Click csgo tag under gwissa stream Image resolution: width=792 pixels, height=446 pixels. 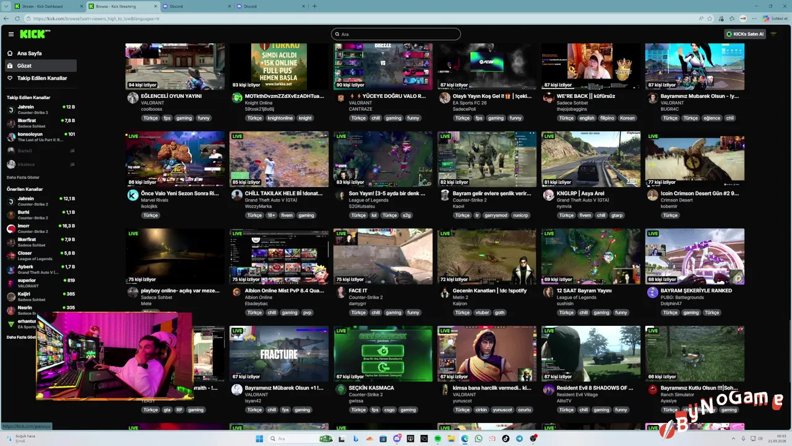389,409
